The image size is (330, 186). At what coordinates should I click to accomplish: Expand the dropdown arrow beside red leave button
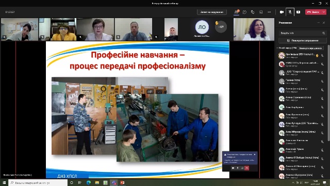click(x=324, y=12)
